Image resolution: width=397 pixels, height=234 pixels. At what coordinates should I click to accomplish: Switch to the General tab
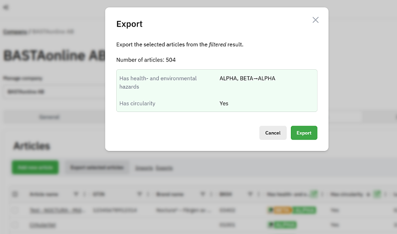(x=49, y=117)
